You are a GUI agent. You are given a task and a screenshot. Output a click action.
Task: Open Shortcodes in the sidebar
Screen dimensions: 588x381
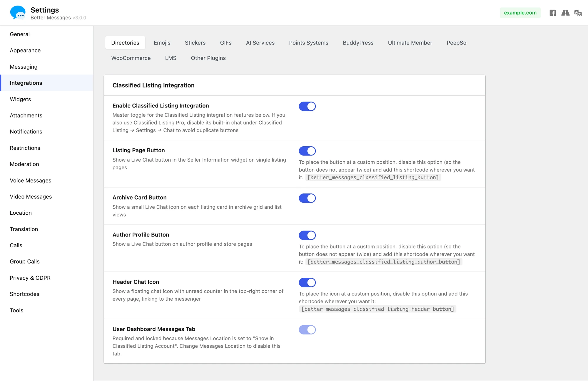pyautogui.click(x=46, y=294)
